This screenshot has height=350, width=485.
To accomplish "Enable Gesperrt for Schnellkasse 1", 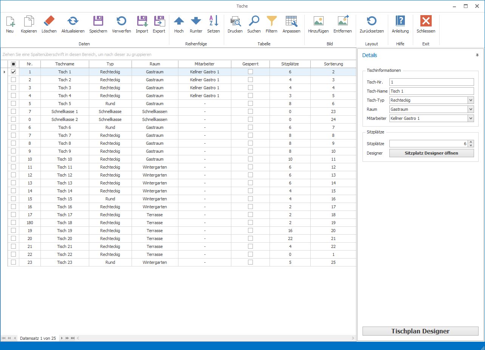I will pyautogui.click(x=250, y=112).
